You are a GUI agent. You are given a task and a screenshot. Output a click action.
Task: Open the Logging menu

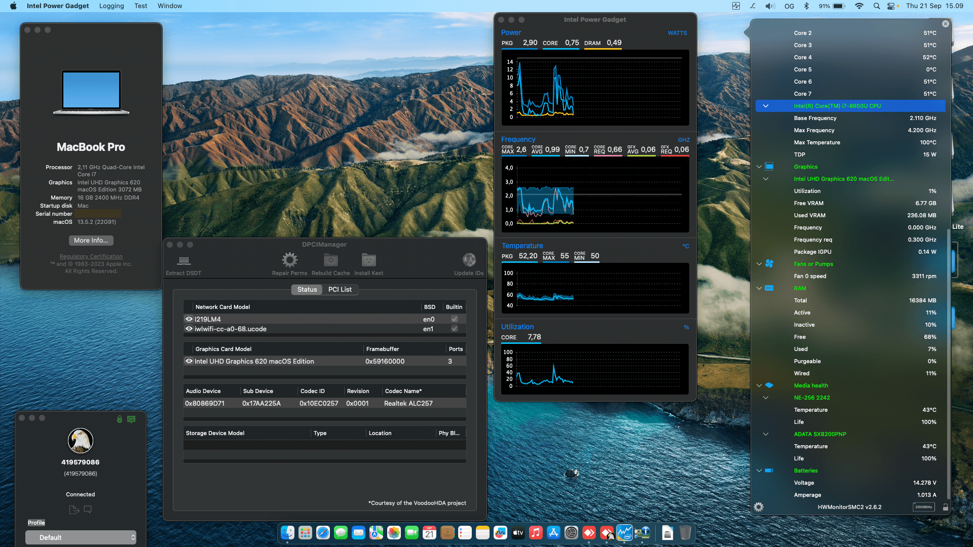111,6
